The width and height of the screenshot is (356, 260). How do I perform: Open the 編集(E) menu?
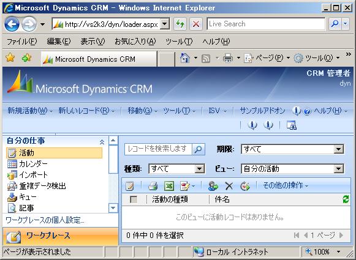[x=59, y=41]
